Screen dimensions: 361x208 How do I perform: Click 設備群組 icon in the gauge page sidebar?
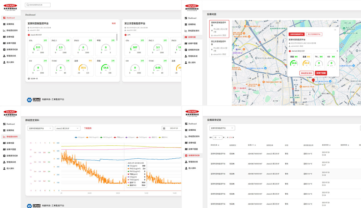[4, 24]
